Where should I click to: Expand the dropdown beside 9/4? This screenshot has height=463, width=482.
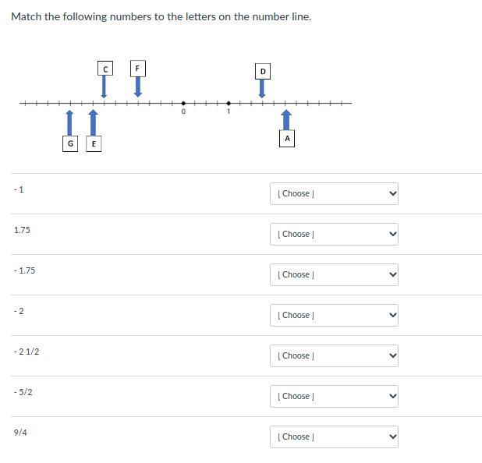[334, 436]
